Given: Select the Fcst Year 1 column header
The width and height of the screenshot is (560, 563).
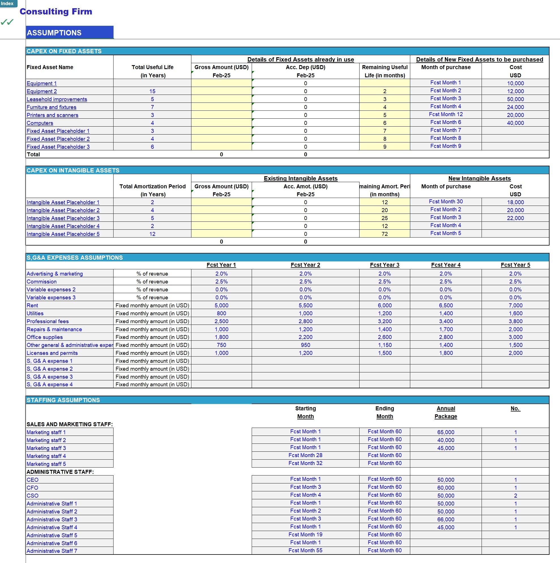Looking at the screenshot, I should [221, 265].
